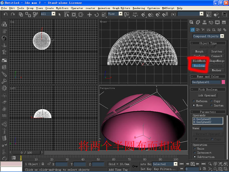Click the Key Filters button
Image resolution: width=229 pixels, height=172 pixels.
pos(165,169)
